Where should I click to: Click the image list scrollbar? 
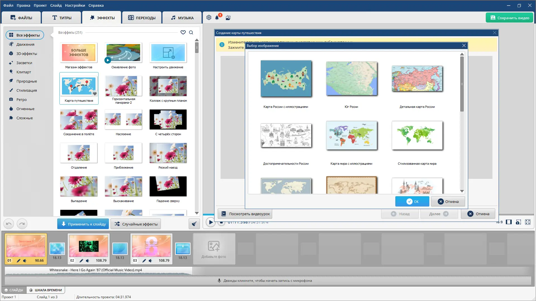pyautogui.click(x=462, y=84)
